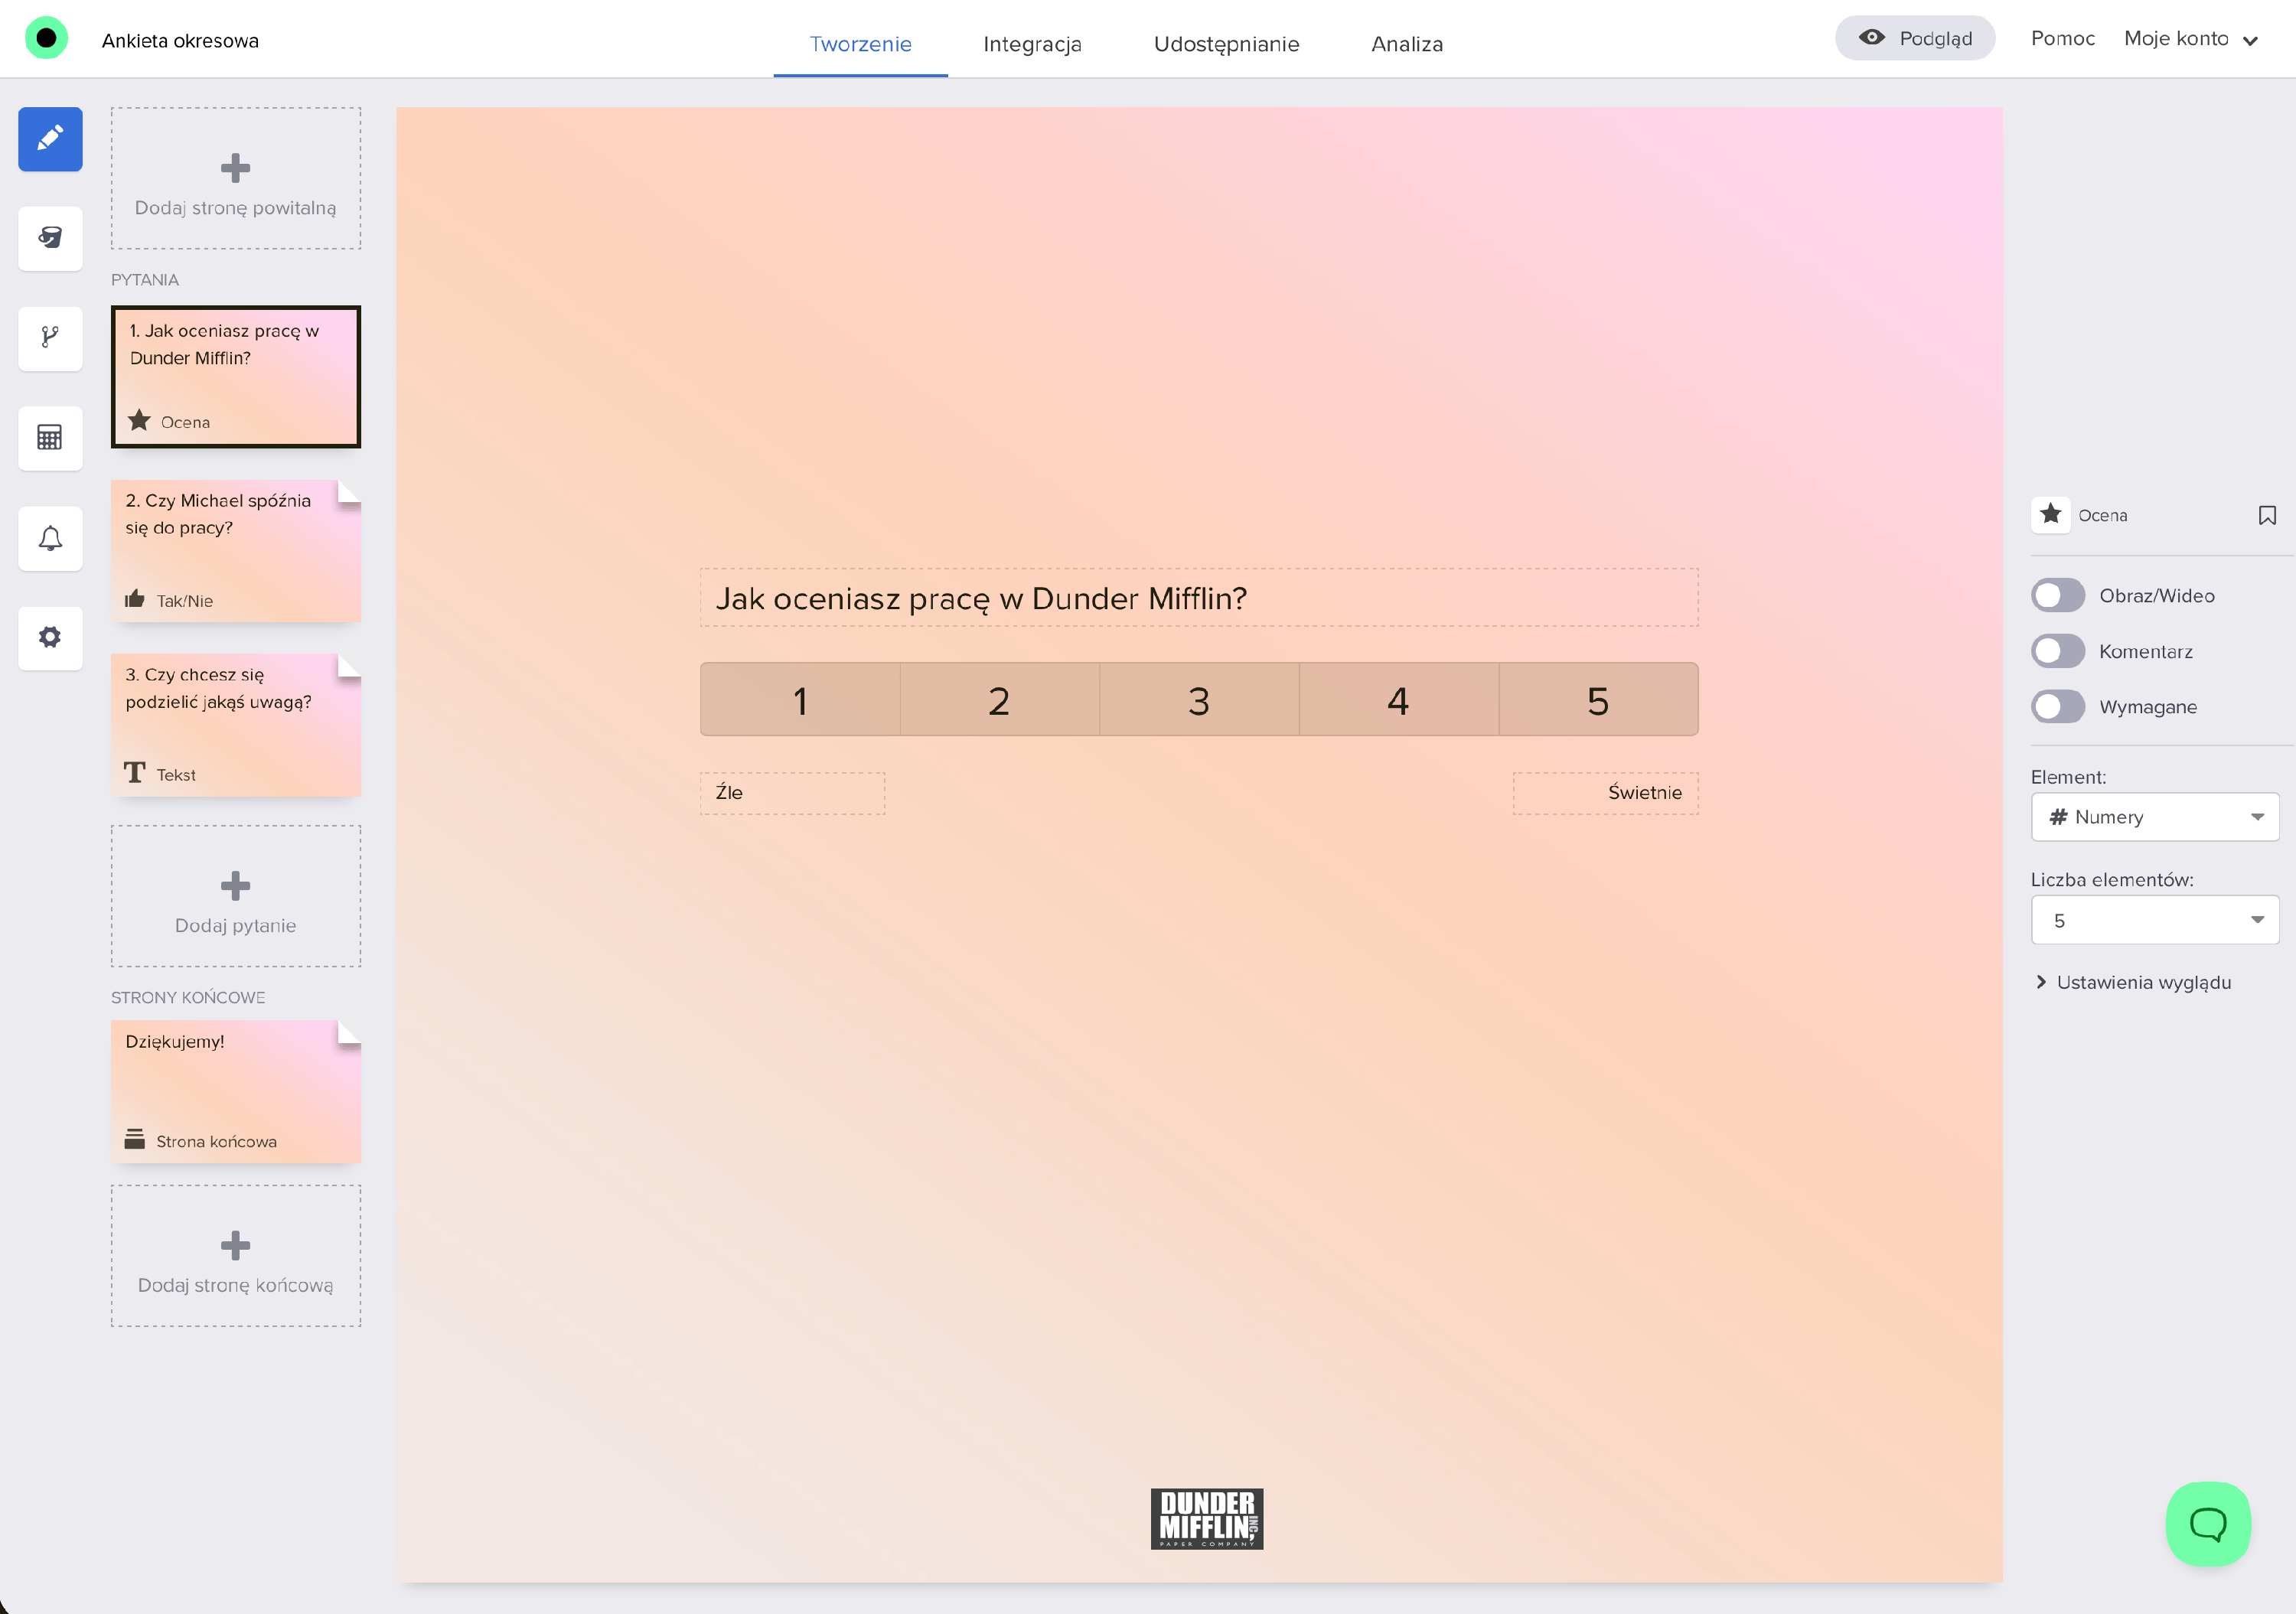Open the green chat support bubble
This screenshot has height=1614, width=2296.
click(x=2207, y=1523)
